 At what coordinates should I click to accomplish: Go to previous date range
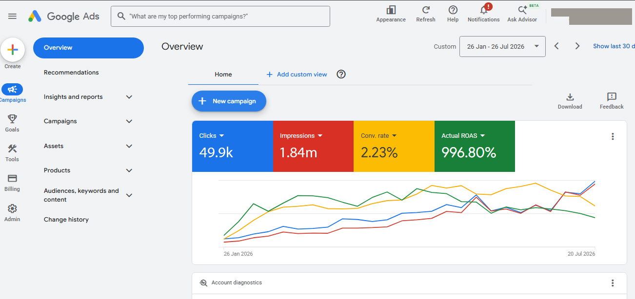point(556,46)
